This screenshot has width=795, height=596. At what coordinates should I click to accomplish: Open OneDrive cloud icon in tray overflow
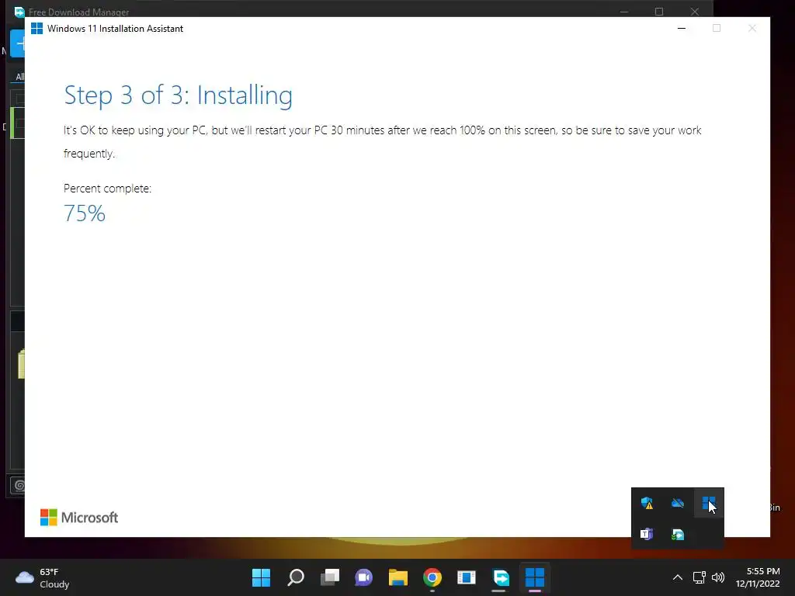(677, 503)
